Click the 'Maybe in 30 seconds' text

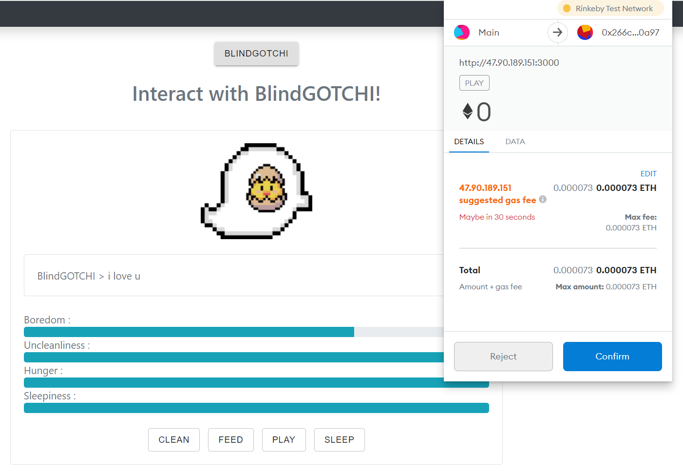(x=497, y=217)
